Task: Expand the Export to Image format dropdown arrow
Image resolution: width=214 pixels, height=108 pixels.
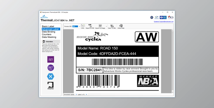Action: coord(106,26)
